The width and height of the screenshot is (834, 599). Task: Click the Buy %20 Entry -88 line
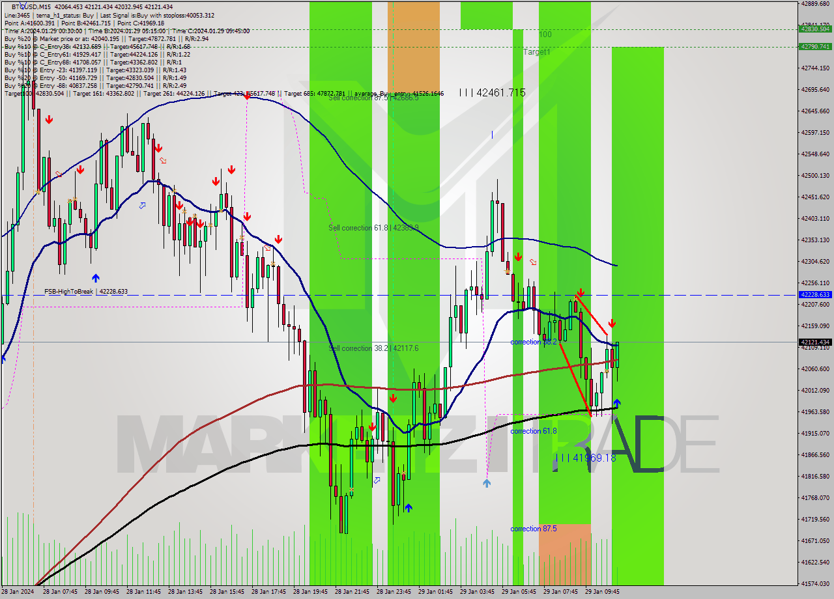pos(95,85)
